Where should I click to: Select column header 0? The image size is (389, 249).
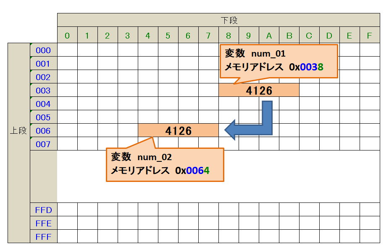point(67,36)
